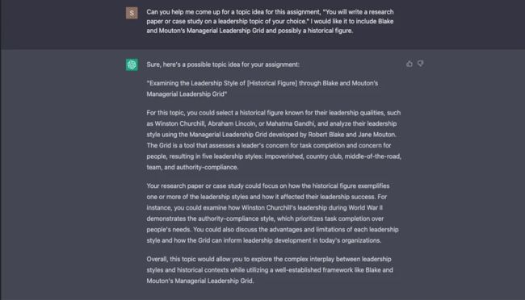Click the paragraph starting "For this topic"
Viewport: 525px width, 300px height.
coord(274,140)
